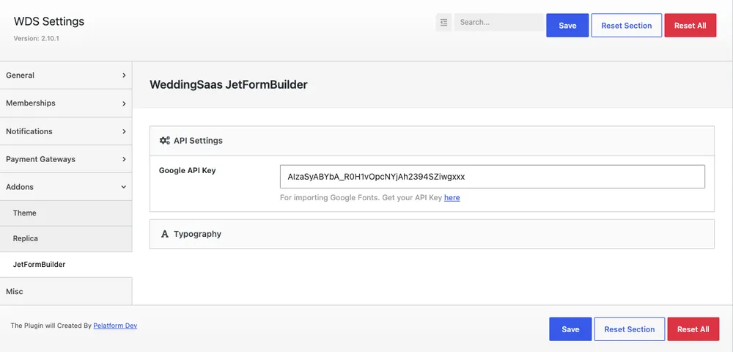Focus the Google API Key field
The width and height of the screenshot is (733, 352).
coord(493,177)
